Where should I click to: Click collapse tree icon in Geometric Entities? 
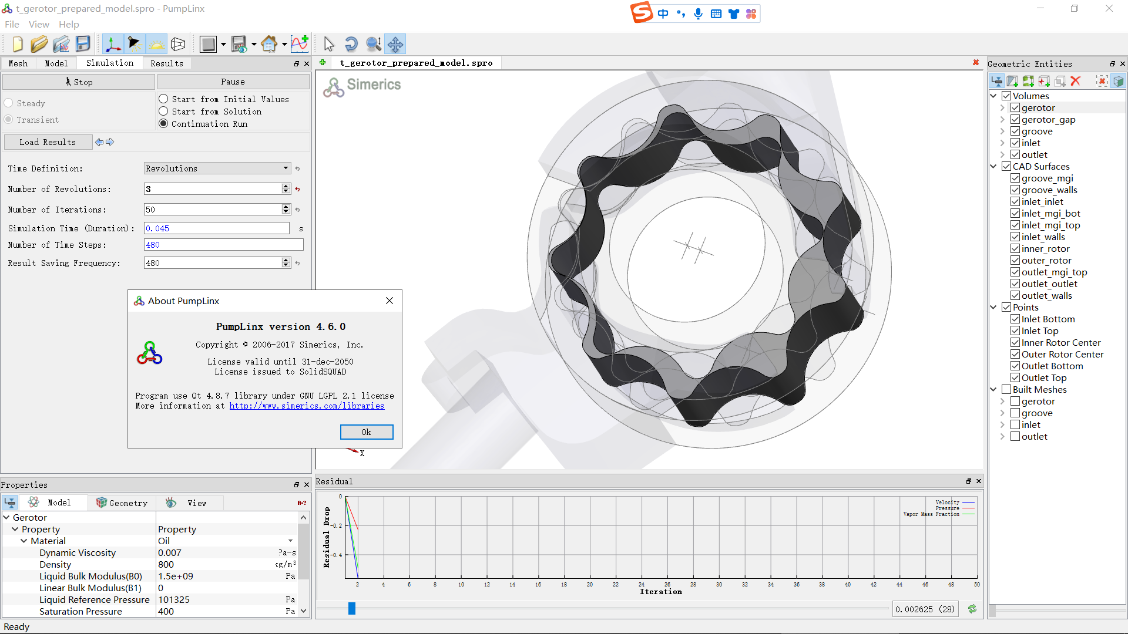tap(996, 81)
